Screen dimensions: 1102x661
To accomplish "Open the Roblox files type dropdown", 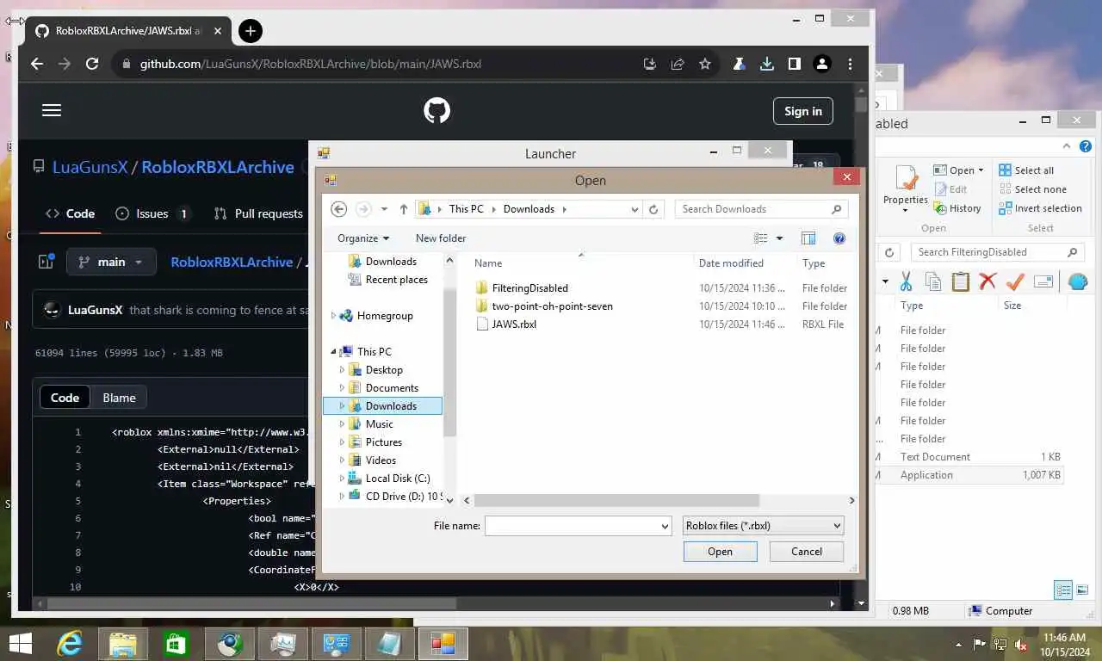I will point(763,526).
